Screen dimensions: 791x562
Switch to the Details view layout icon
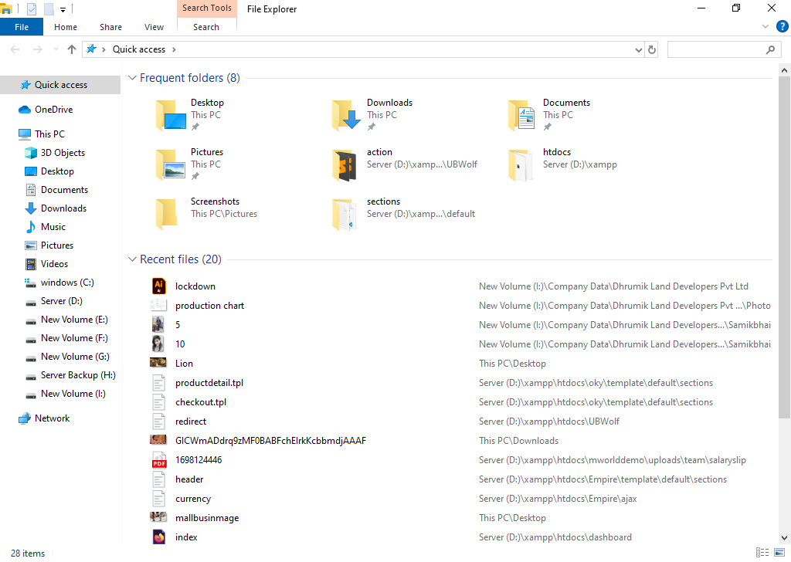click(x=762, y=553)
